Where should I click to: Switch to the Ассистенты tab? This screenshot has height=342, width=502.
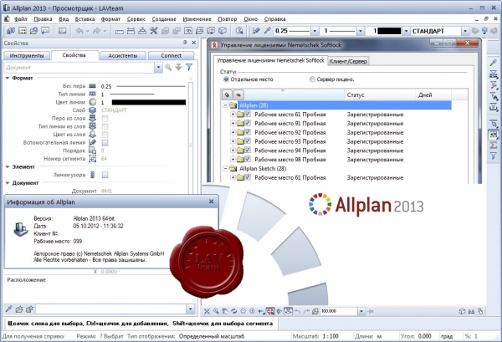[123, 56]
